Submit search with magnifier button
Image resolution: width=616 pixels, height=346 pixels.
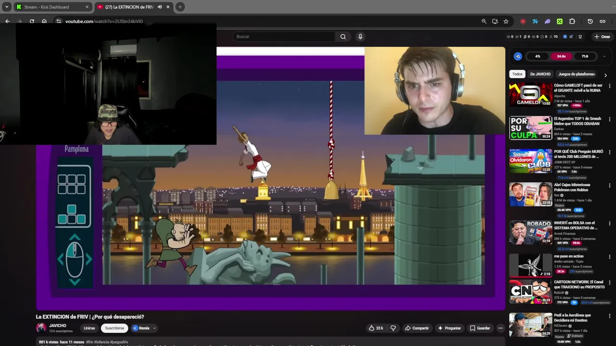tap(343, 37)
